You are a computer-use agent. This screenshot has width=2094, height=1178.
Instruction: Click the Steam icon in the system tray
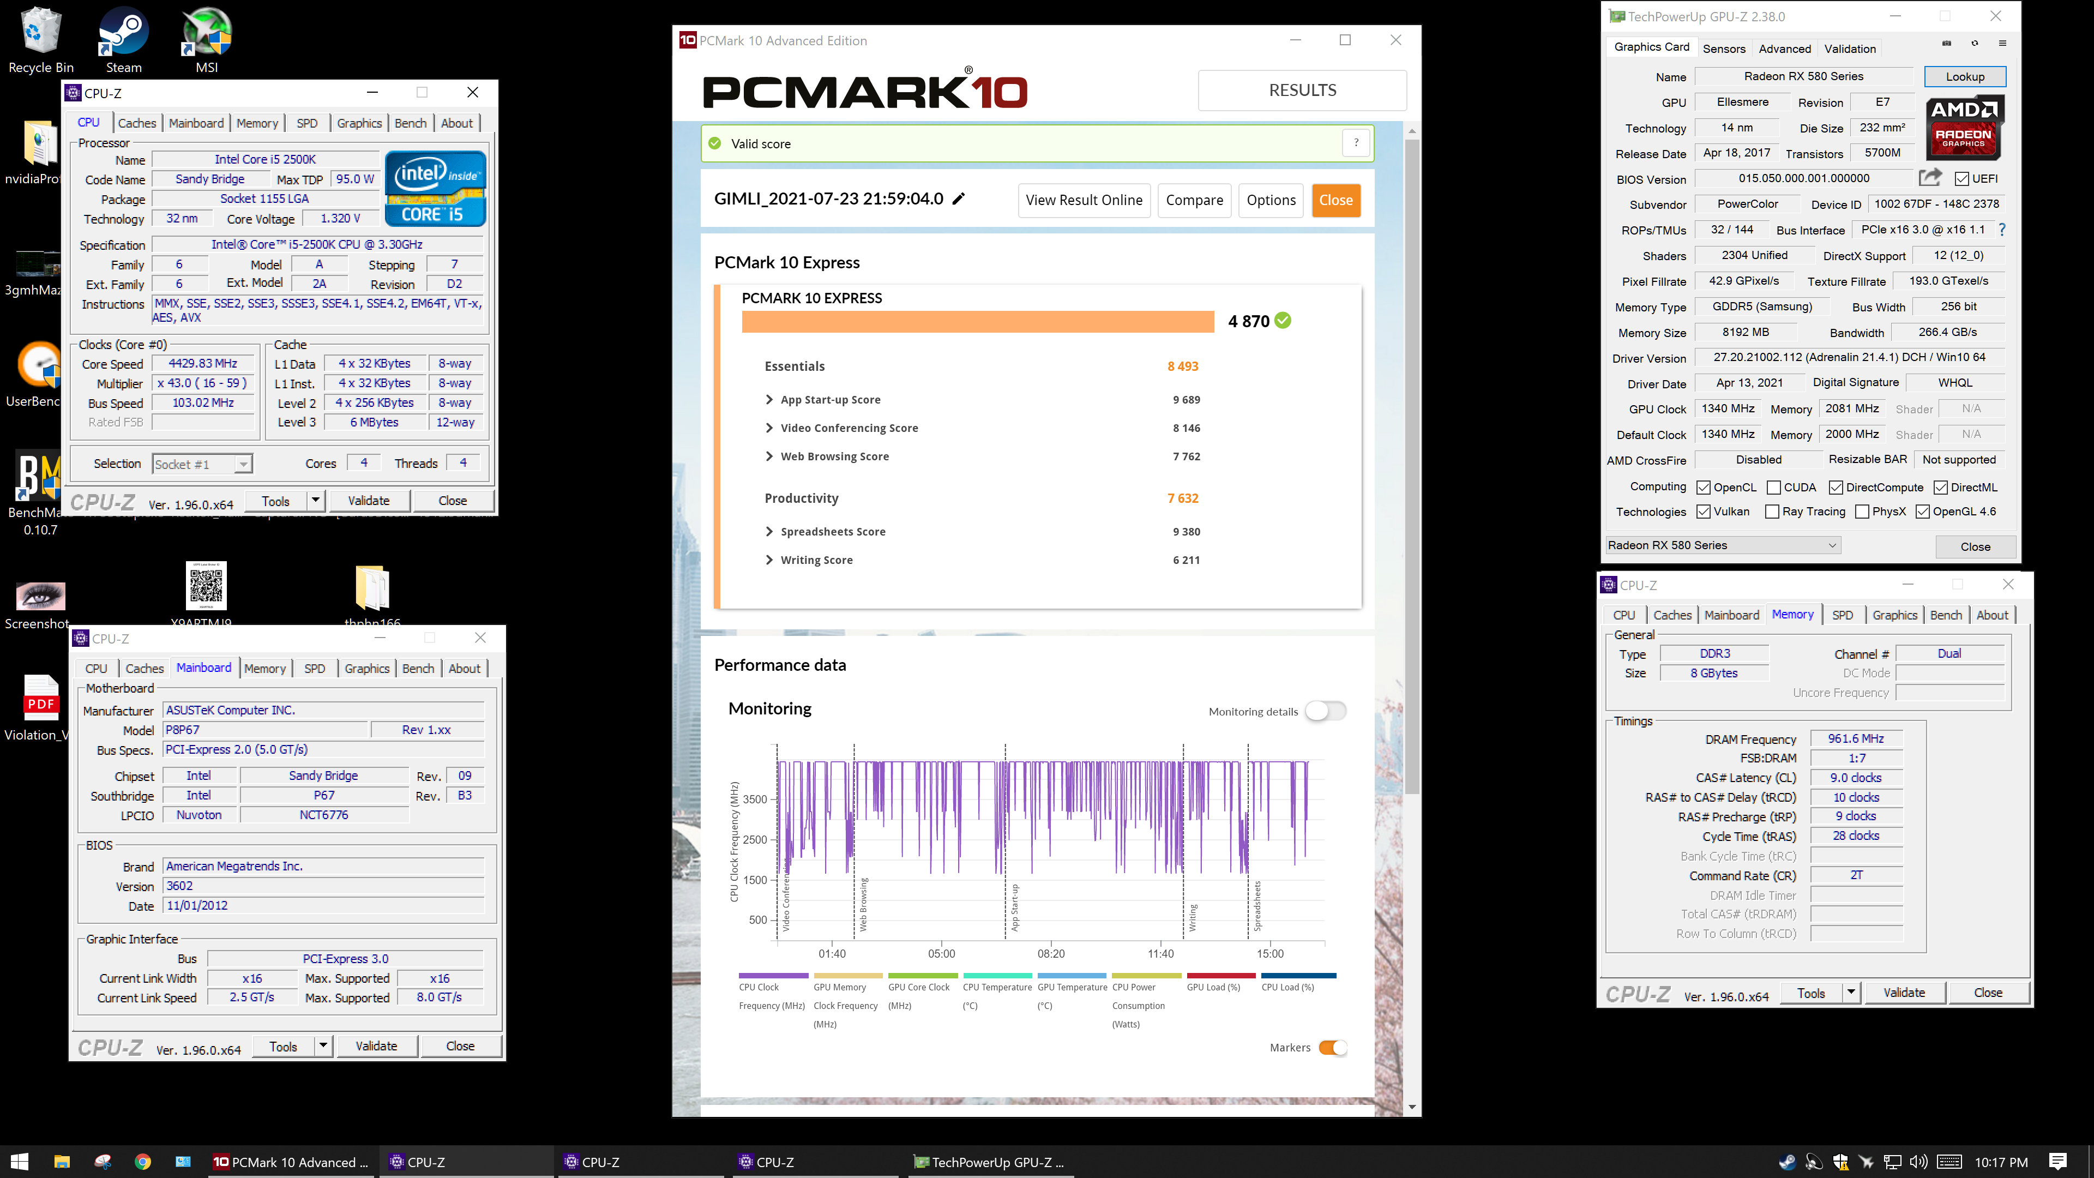click(1788, 1162)
